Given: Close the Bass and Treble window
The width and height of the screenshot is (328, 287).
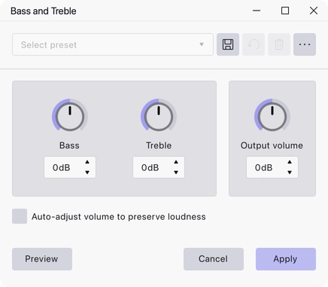Looking at the screenshot, I should pyautogui.click(x=314, y=11).
